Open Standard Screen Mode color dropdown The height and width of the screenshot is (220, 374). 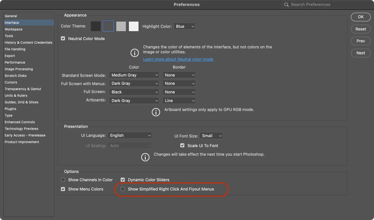pos(134,75)
